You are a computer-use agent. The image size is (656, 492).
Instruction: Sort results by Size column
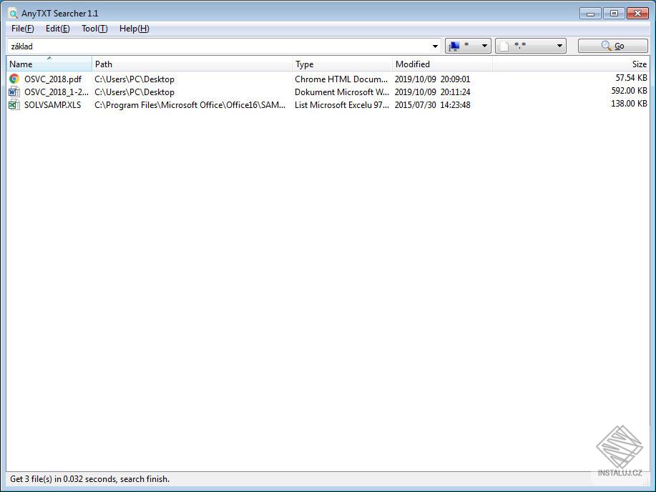[x=571, y=64]
